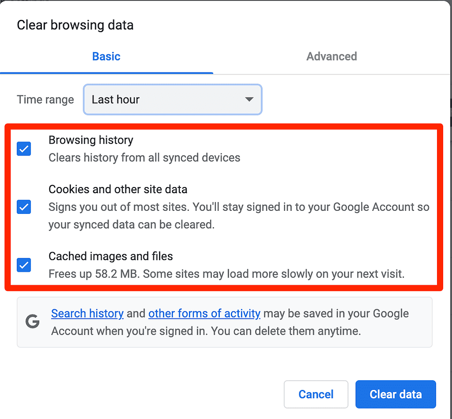Click the Cached images and files label
This screenshot has height=419, width=452.
[x=111, y=256]
